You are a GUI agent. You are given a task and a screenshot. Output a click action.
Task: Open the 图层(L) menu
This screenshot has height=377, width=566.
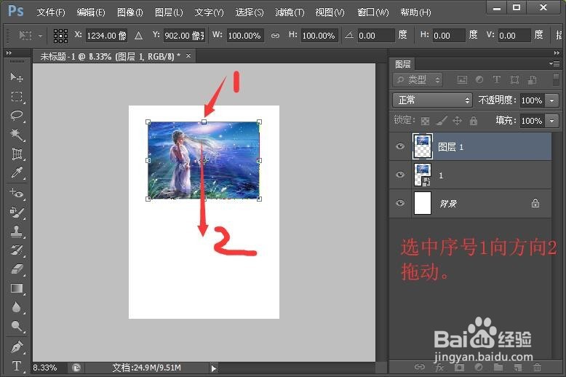[169, 12]
